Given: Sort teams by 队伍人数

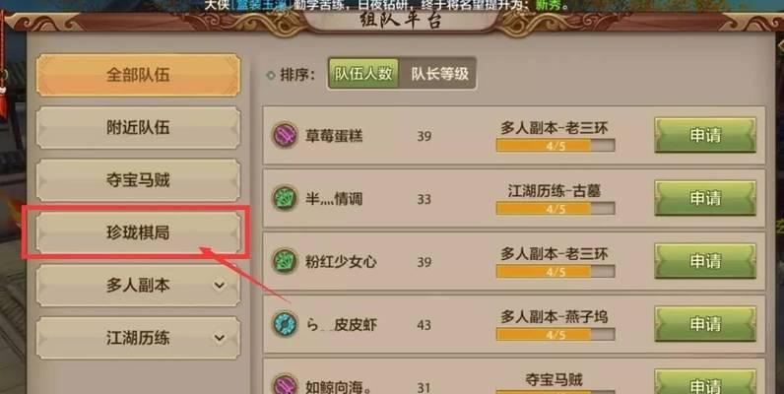Looking at the screenshot, I should click(x=363, y=74).
